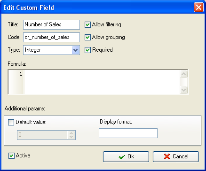Increment the default value spinner up arrow
206x171 pixels.
(x=71, y=133)
